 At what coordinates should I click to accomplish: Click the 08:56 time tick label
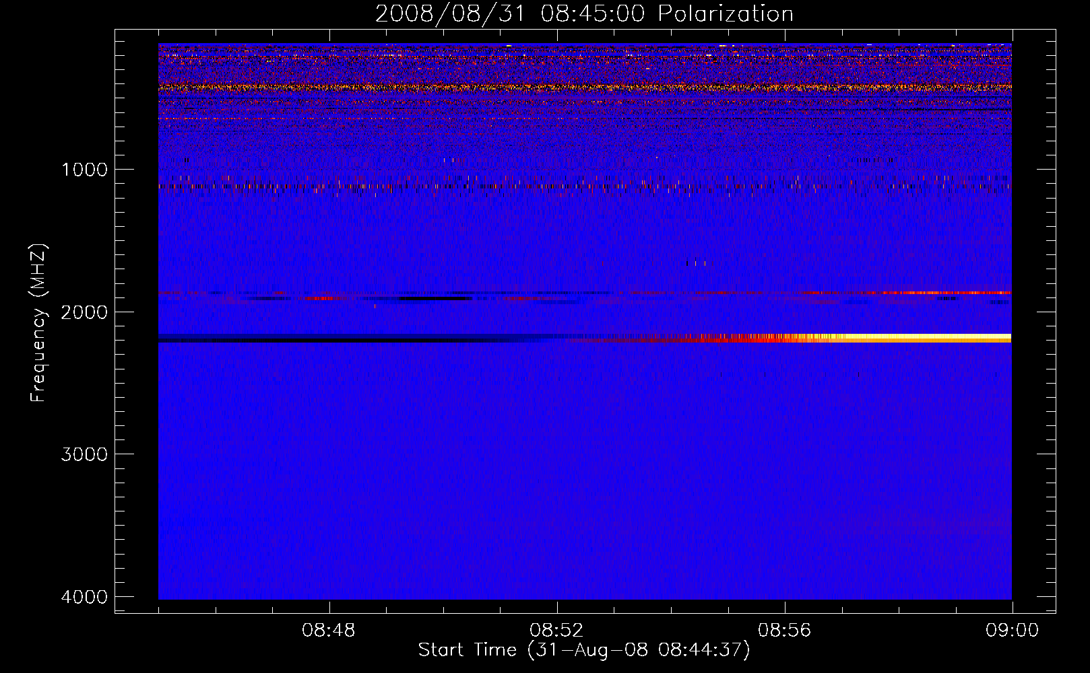click(784, 631)
